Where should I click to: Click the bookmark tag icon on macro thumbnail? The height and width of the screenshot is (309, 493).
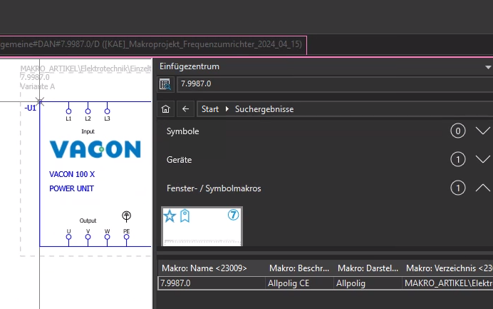coord(185,216)
